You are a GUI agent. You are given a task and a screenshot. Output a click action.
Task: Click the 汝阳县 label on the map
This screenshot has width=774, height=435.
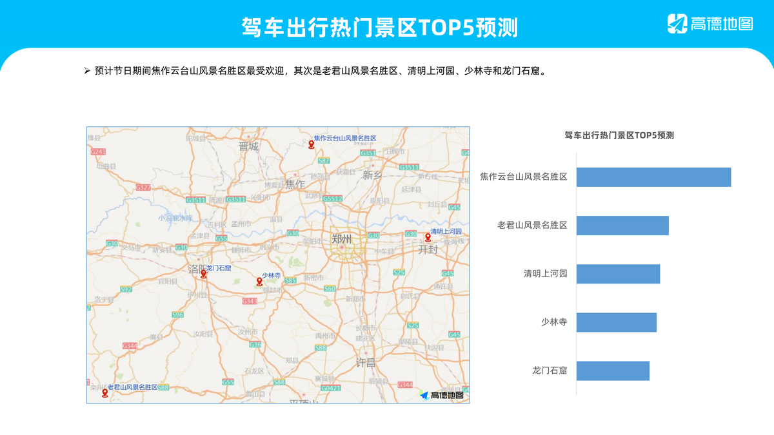point(203,334)
